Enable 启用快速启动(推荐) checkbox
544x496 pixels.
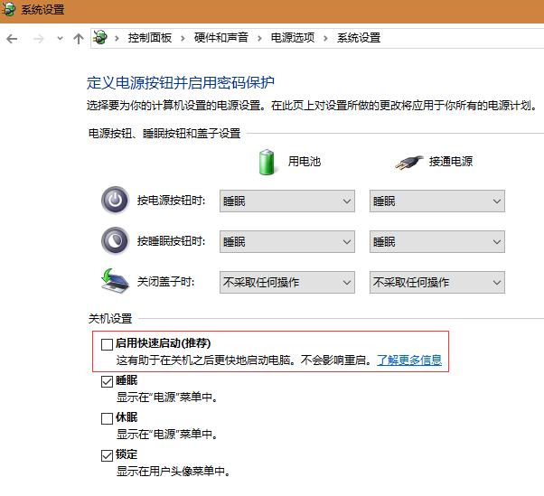point(107,344)
